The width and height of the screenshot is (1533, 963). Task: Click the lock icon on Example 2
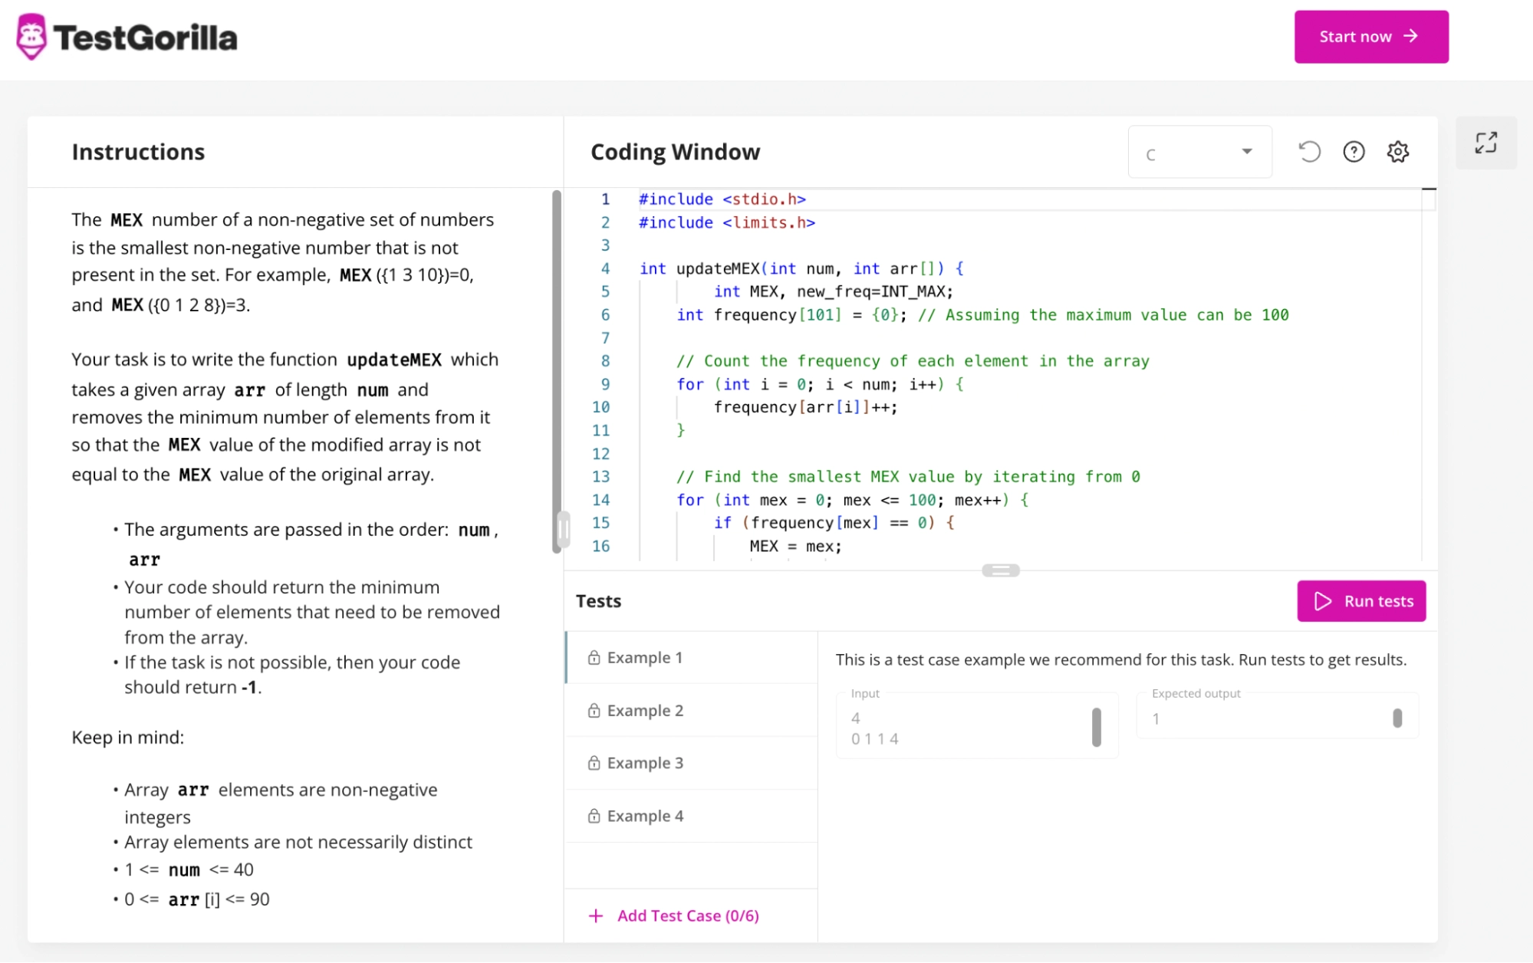pyautogui.click(x=594, y=711)
